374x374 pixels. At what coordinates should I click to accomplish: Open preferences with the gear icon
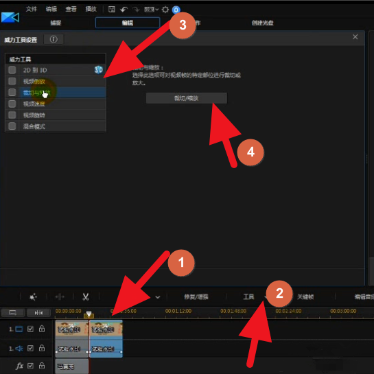tap(165, 10)
